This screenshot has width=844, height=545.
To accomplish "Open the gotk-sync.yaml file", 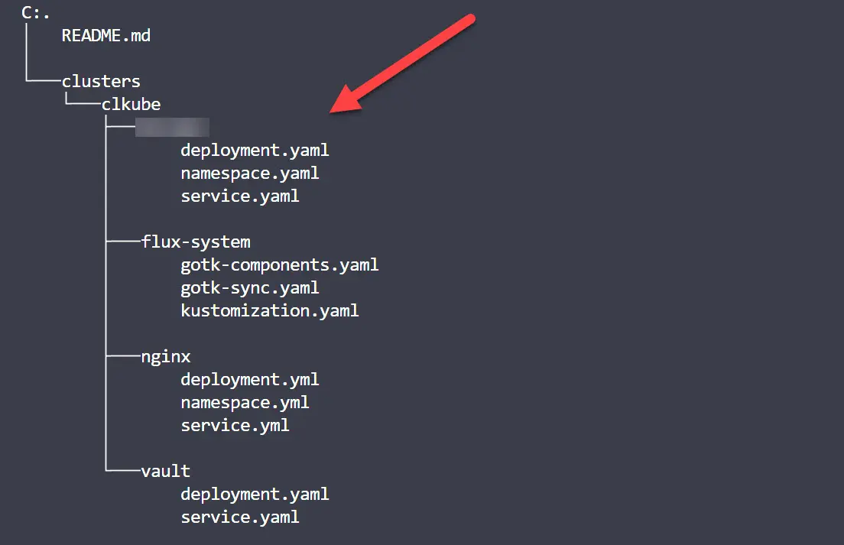I will point(250,287).
